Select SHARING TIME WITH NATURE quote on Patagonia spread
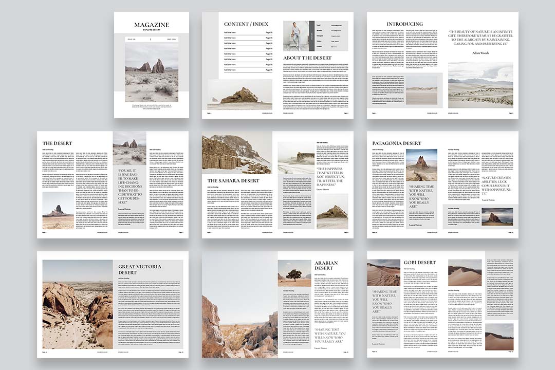Screen dimensions: 555x370 tap(421, 196)
